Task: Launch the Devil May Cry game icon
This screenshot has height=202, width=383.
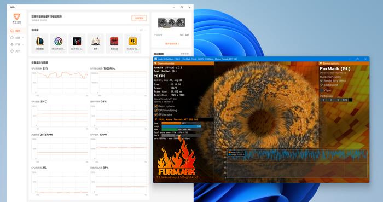Action: 77,43
